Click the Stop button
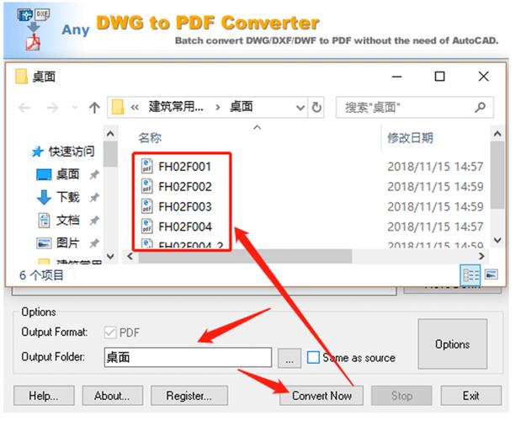 (x=401, y=396)
